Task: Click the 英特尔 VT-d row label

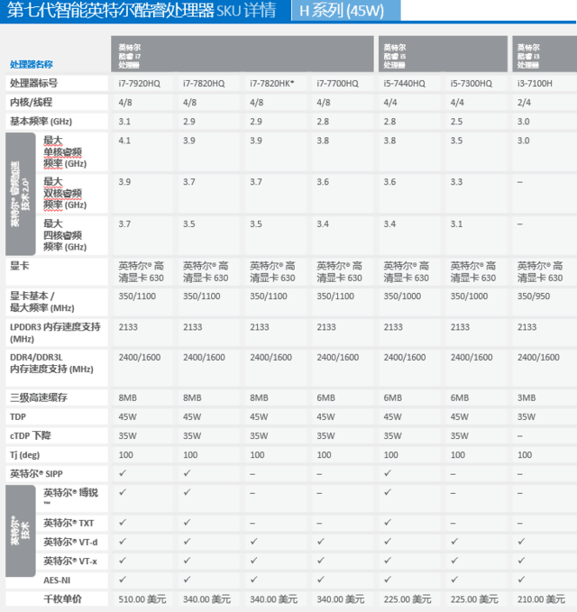Action: pos(70,542)
